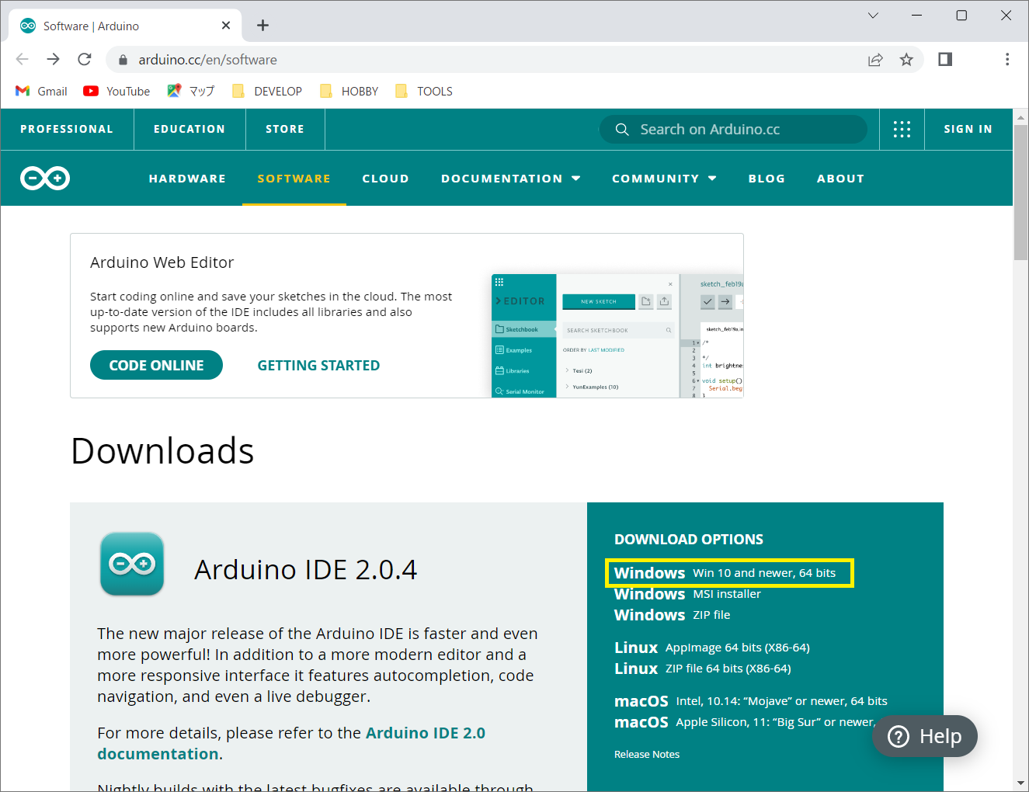Bookmark this page with the star icon
This screenshot has height=792, width=1029.
coord(906,60)
